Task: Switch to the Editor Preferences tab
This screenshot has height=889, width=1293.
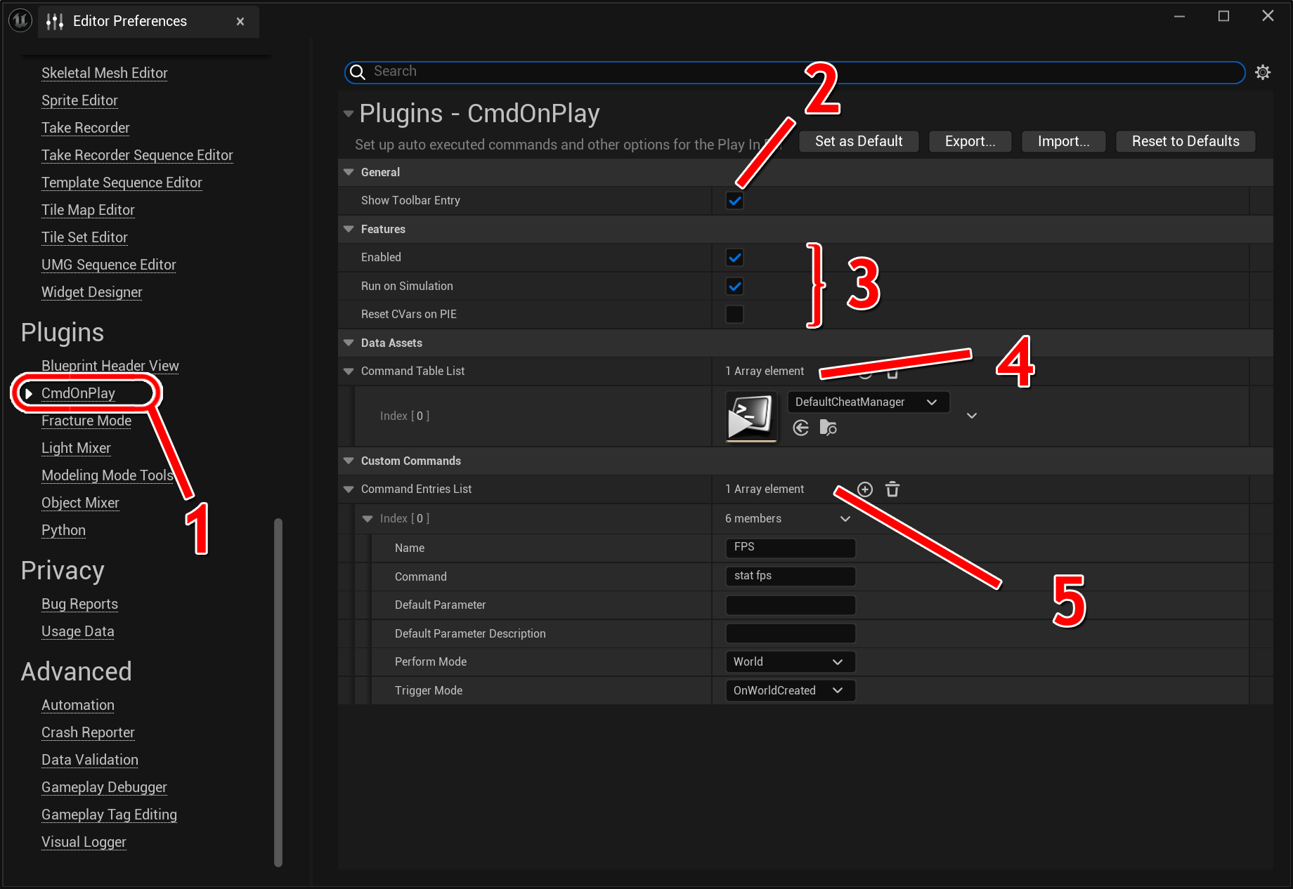Action: (130, 21)
